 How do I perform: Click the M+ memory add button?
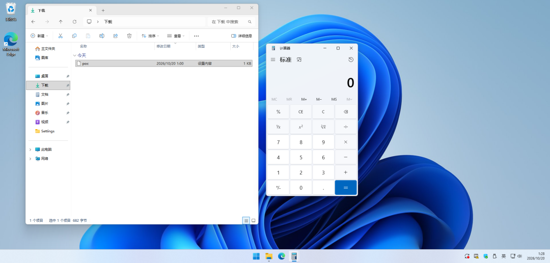point(304,100)
